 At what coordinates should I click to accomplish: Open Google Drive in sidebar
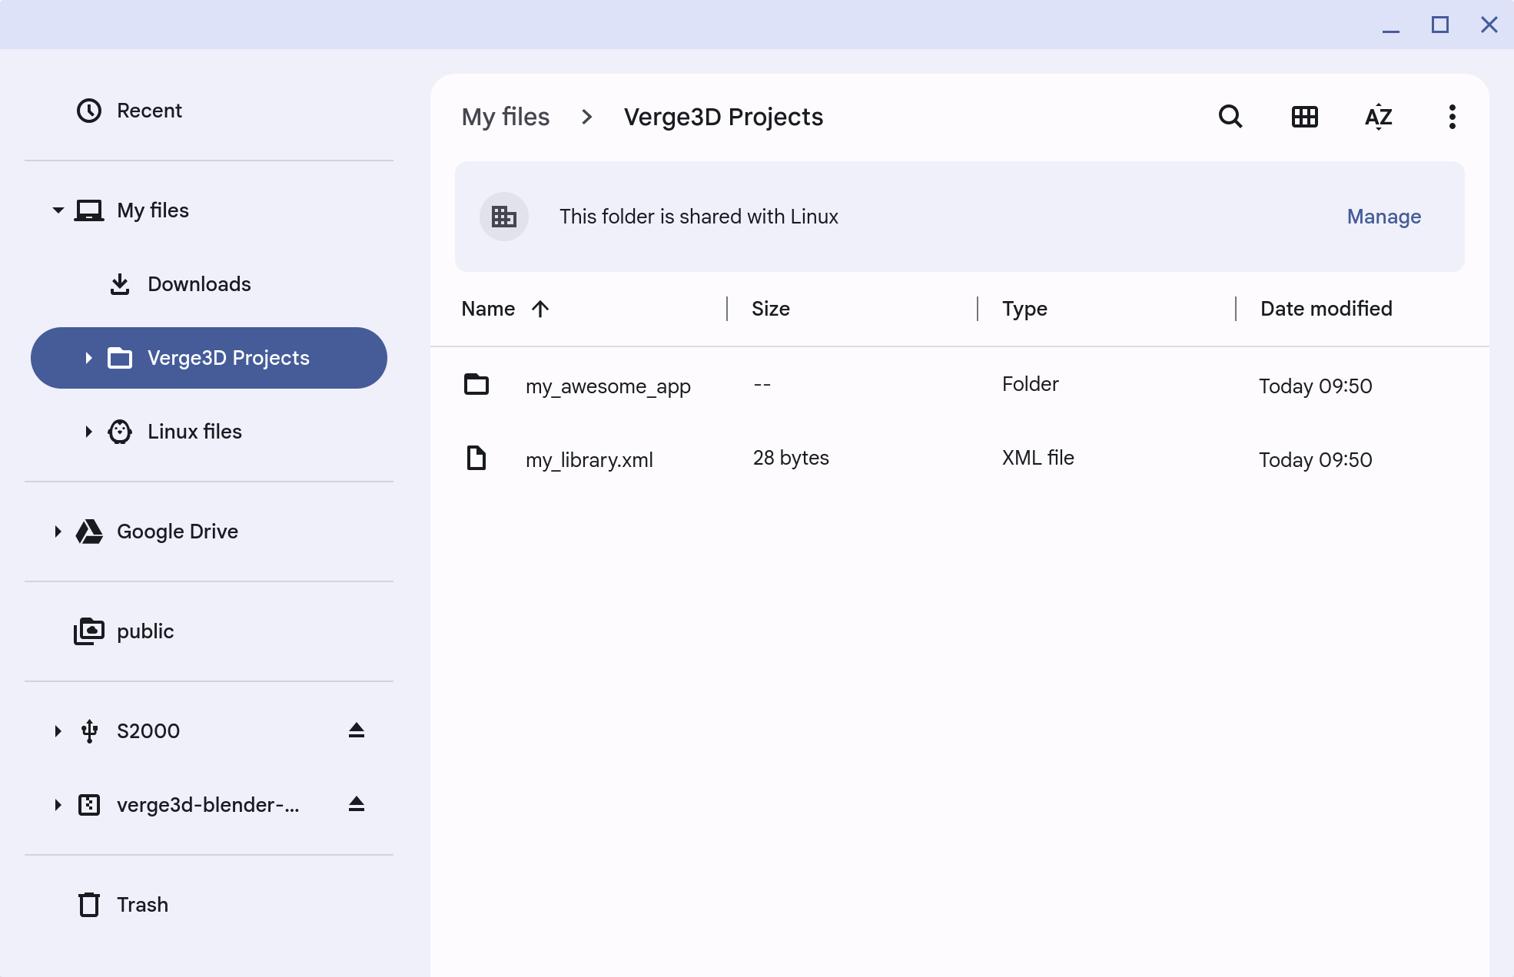coord(209,532)
